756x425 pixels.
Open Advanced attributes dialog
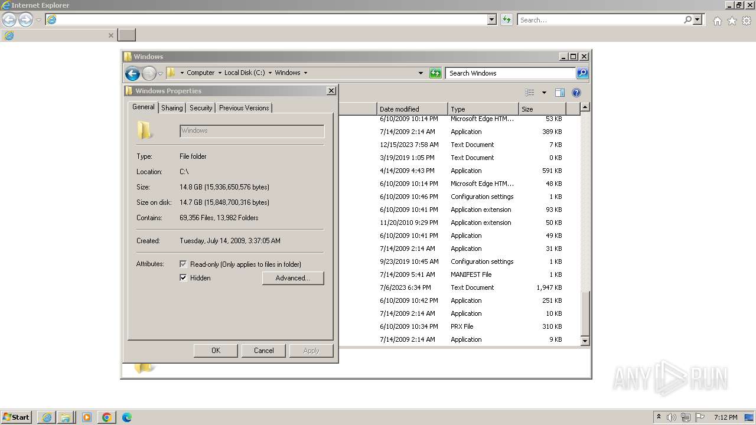pyautogui.click(x=293, y=278)
